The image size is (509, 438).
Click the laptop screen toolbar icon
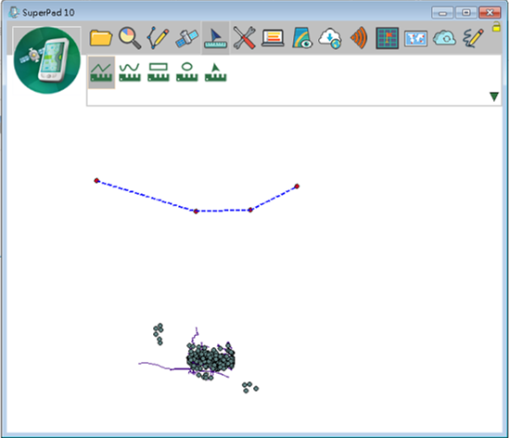273,38
